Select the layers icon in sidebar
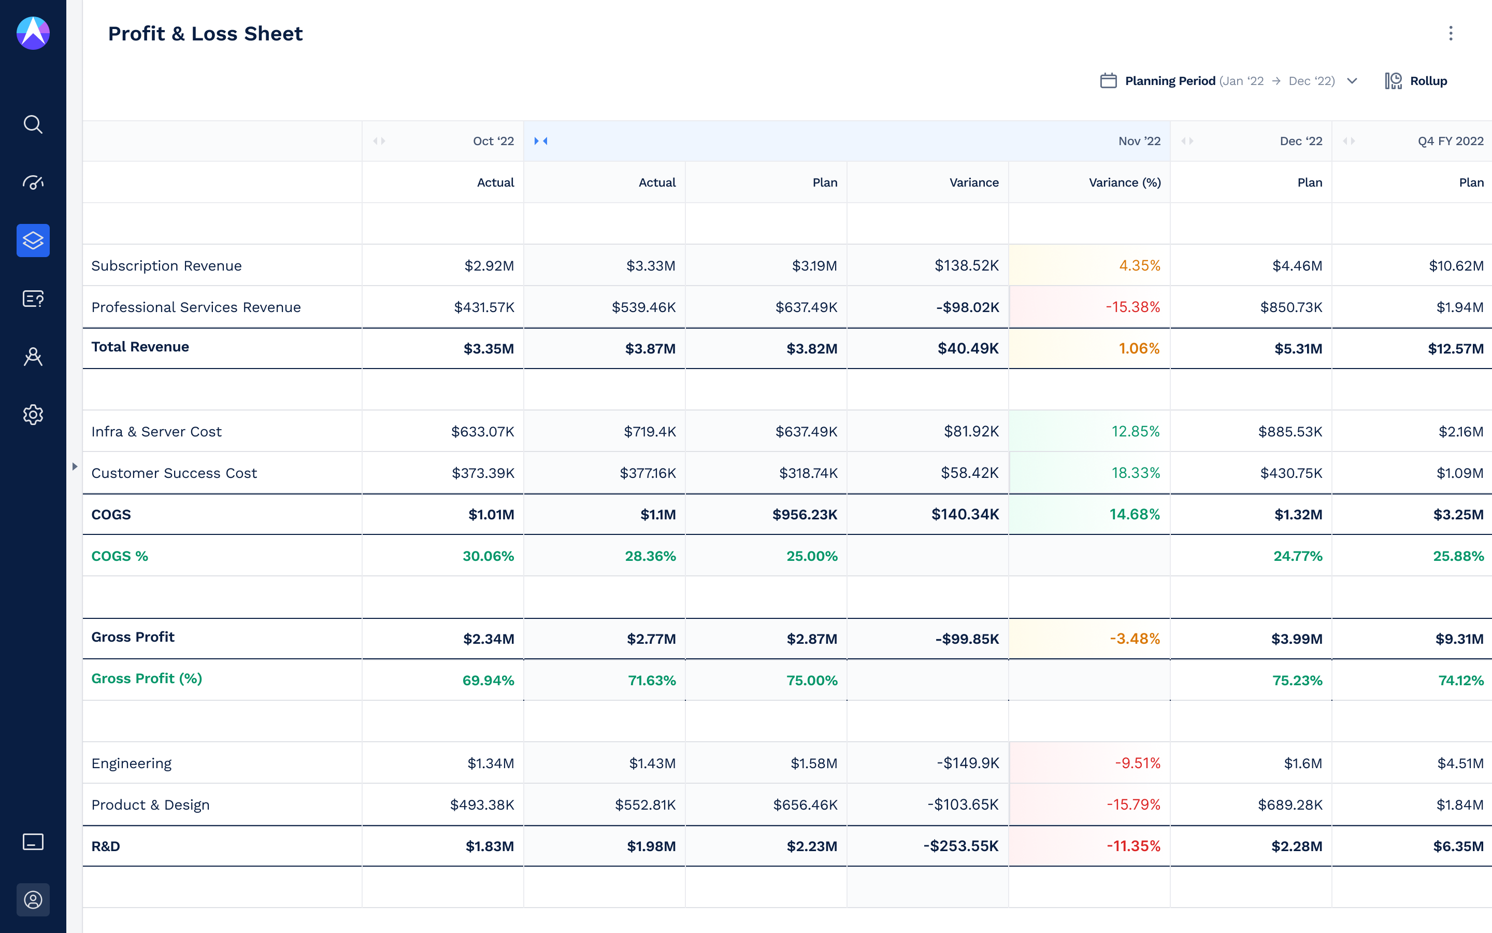 click(x=33, y=241)
